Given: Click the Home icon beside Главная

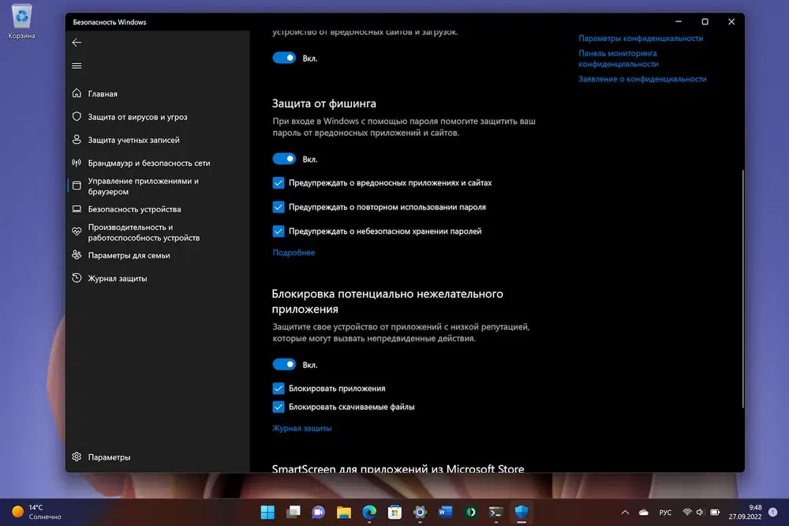Looking at the screenshot, I should (x=77, y=93).
